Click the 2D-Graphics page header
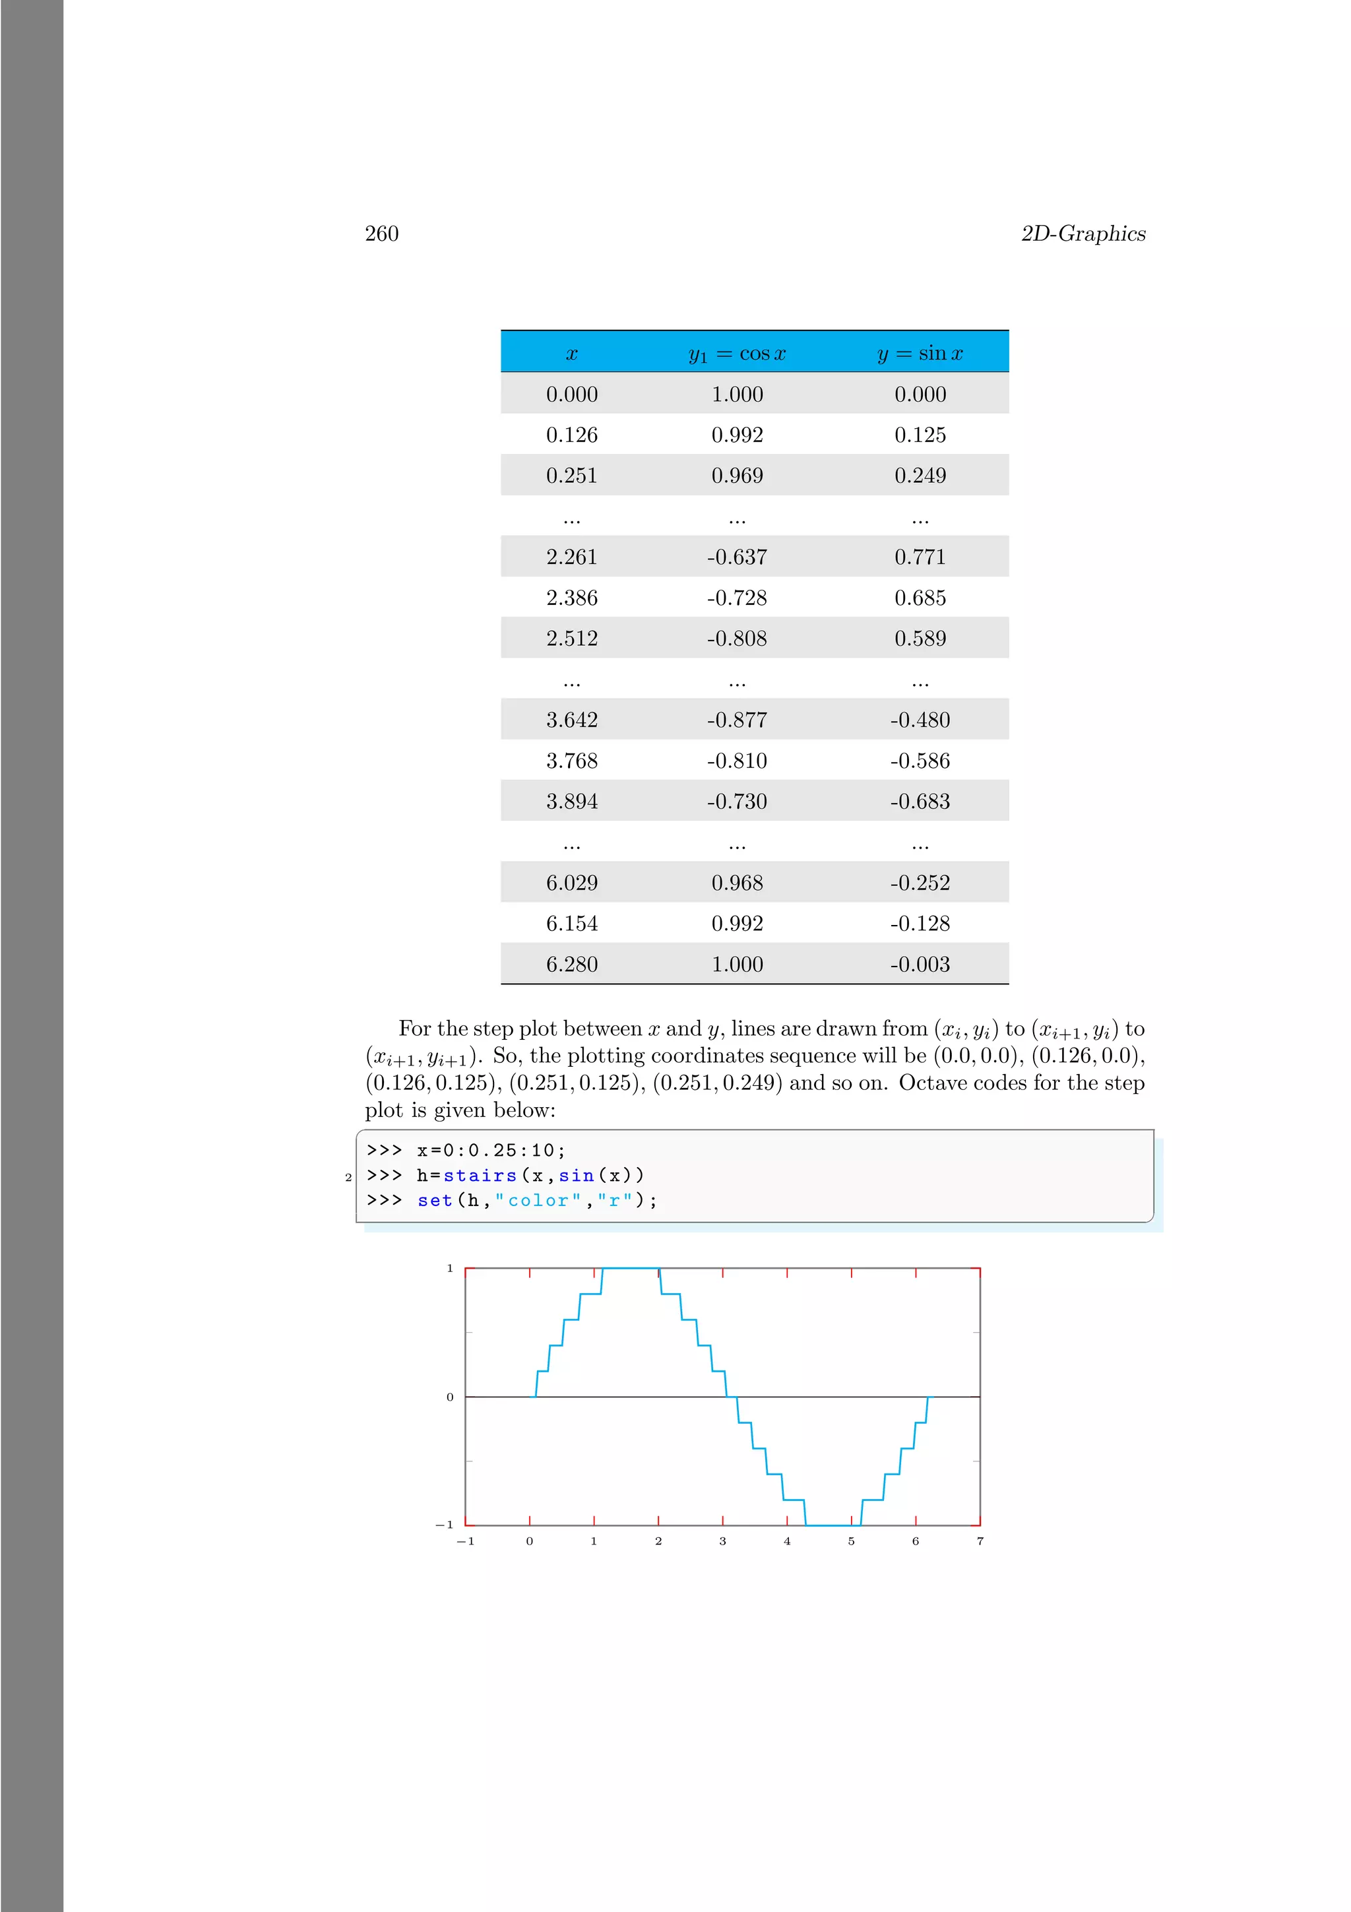1351x1912 pixels. [1083, 234]
